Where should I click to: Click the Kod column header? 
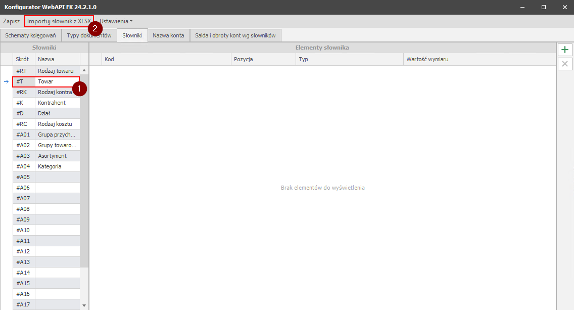point(167,59)
